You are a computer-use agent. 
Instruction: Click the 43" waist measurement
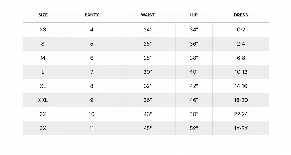(x=148, y=114)
